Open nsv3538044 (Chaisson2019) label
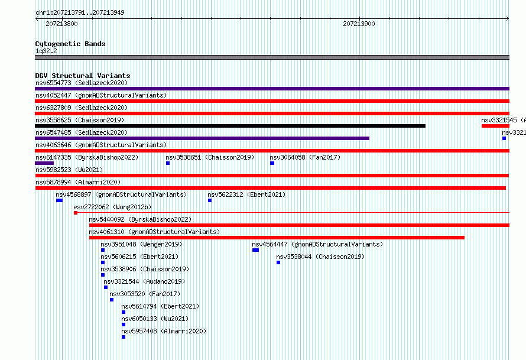526x360 pixels. tap(320, 257)
